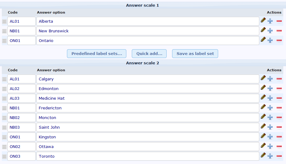Insert a row after Medicine Hat
The height and width of the screenshot is (164, 286).
coord(270,98)
